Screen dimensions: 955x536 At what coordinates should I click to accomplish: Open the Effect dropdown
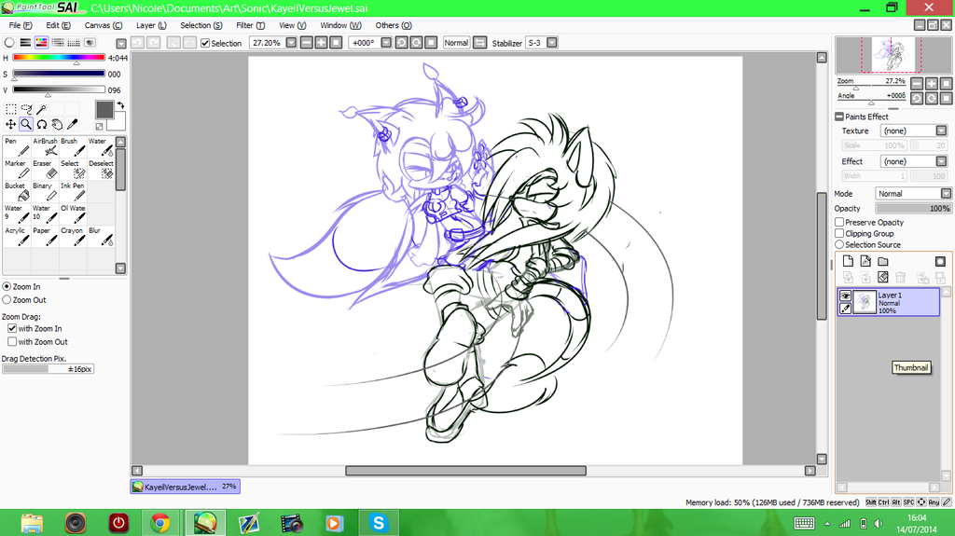[x=941, y=161]
